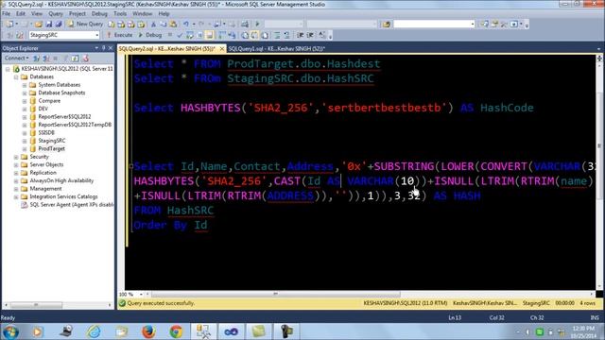Click Specify Values for Template Parameters icon
605x340 pixels.
pos(322,35)
